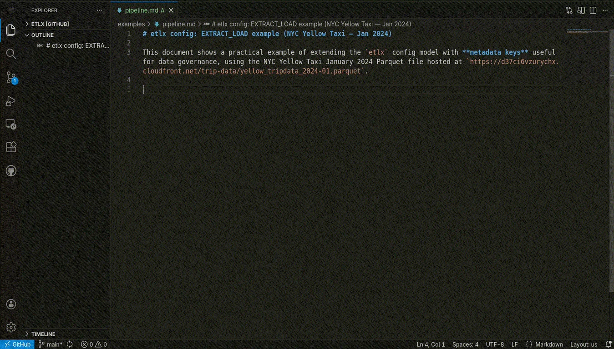This screenshot has width=614, height=349.
Task: Open Source Control with pending change
Action: pos(11,77)
